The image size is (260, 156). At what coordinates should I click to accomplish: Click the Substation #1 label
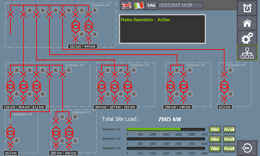101,5
